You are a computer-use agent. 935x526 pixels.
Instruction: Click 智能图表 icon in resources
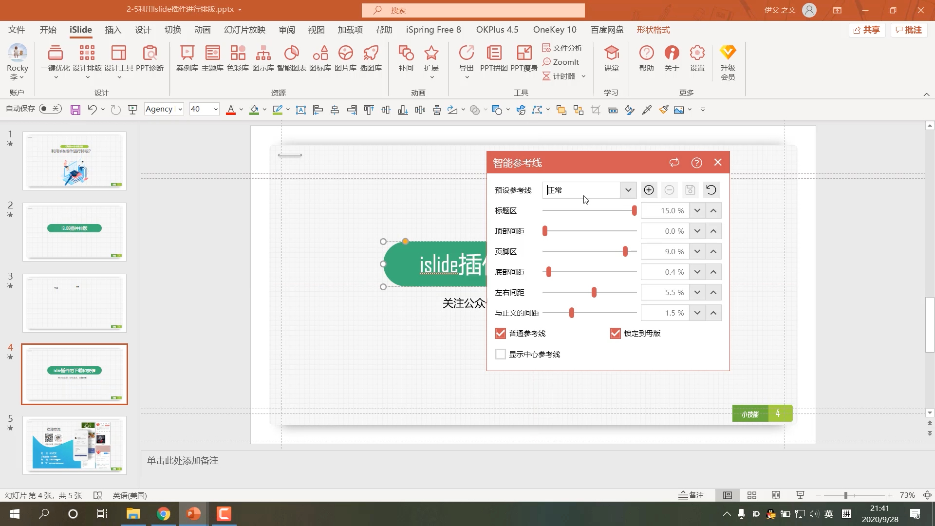coord(292,58)
